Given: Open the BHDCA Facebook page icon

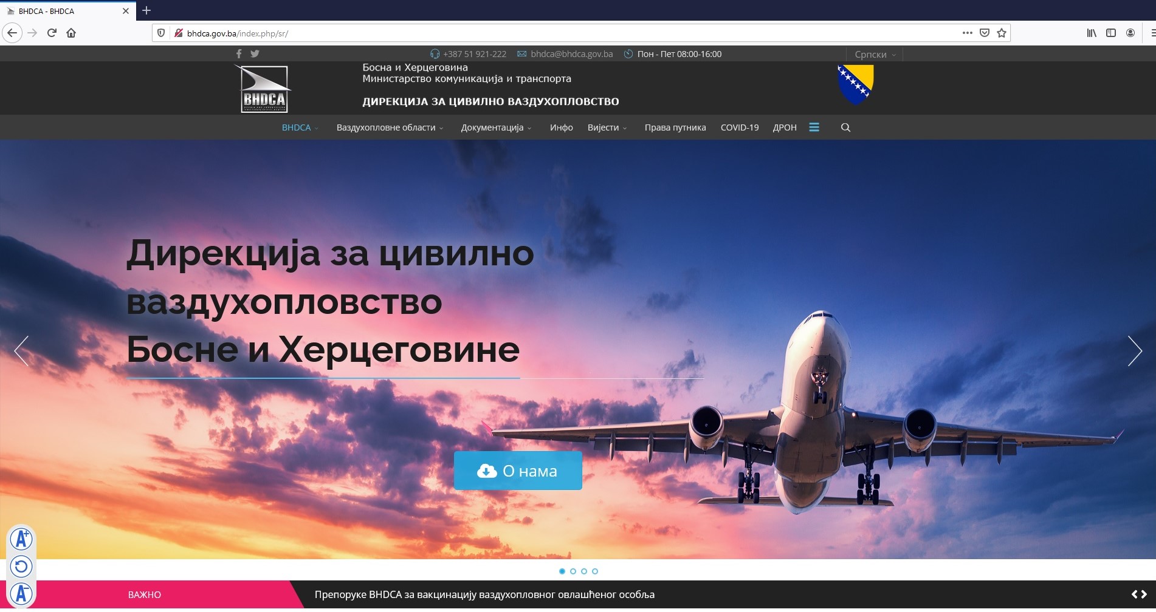Looking at the screenshot, I should point(239,54).
